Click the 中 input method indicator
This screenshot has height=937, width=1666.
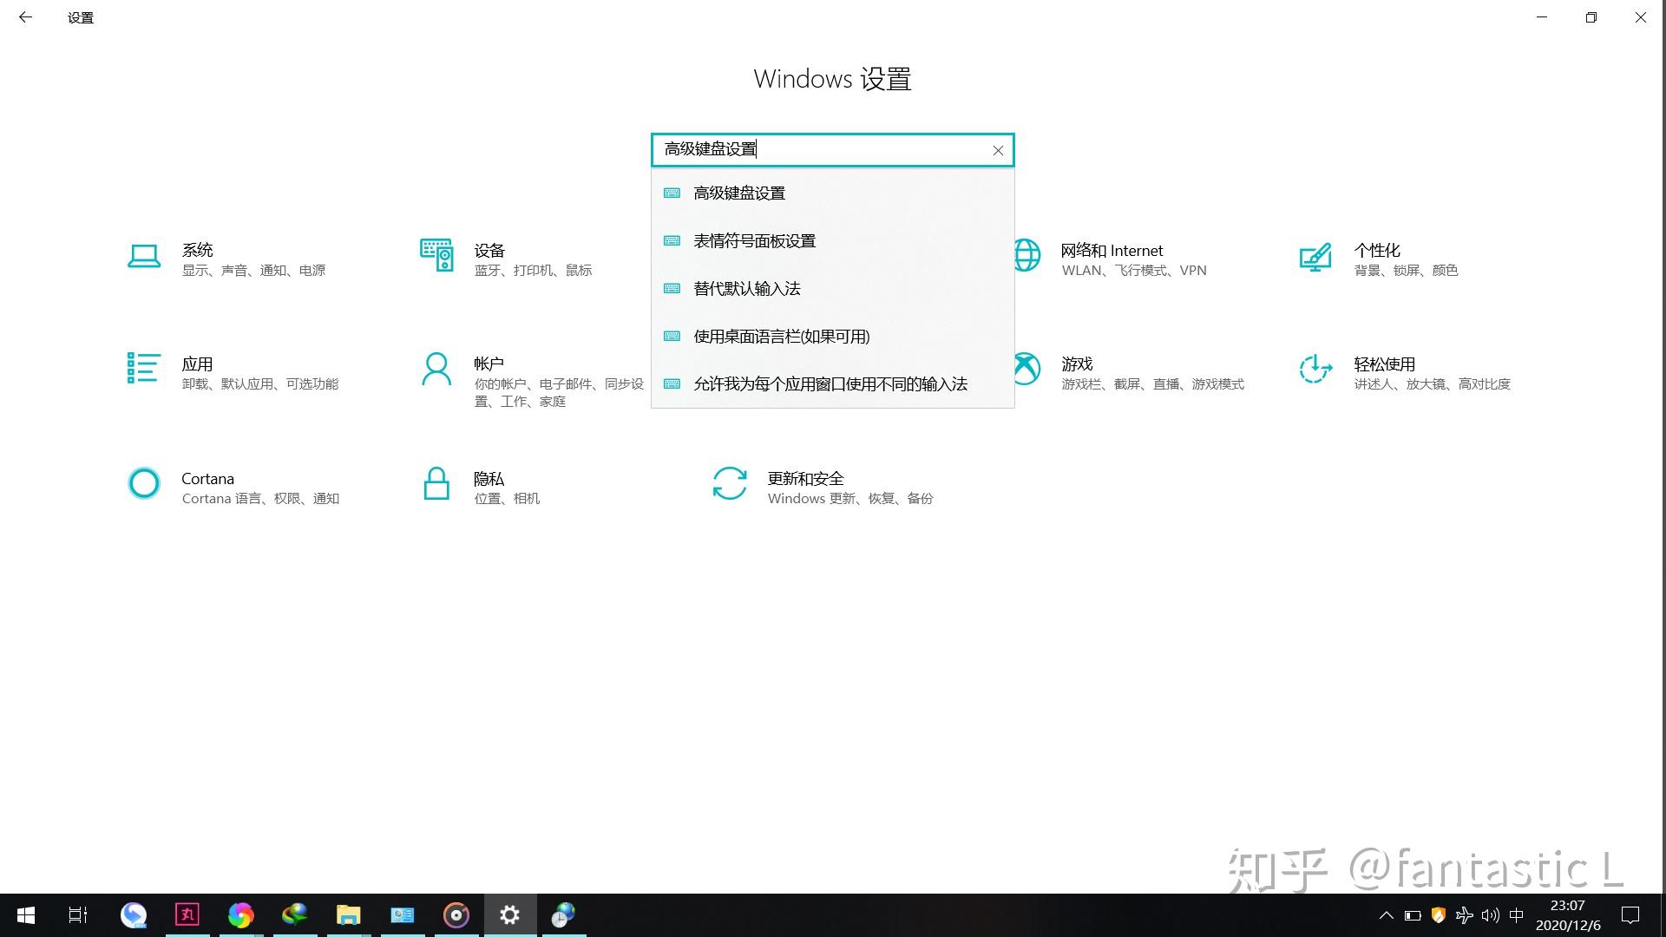pos(1516,915)
